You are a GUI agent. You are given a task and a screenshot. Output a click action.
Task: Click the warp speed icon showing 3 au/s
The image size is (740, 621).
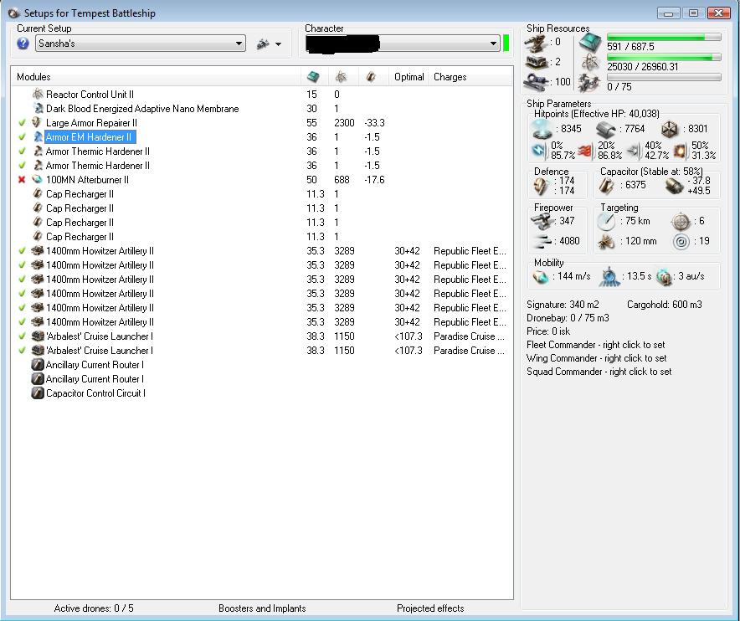pyautogui.click(x=664, y=277)
